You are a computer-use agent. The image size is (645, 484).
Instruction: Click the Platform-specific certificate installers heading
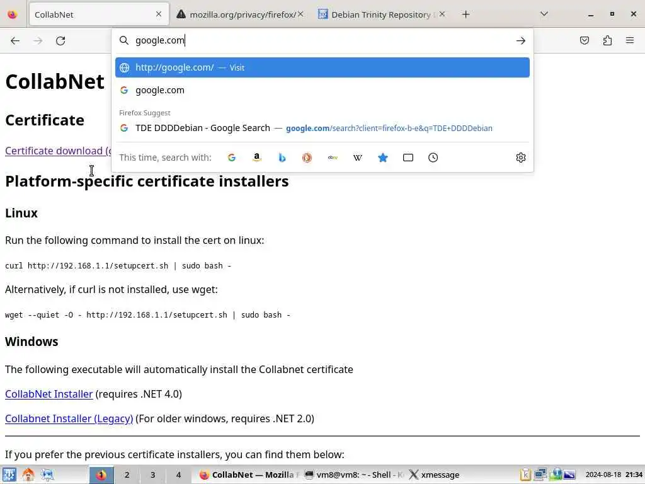pos(147,181)
